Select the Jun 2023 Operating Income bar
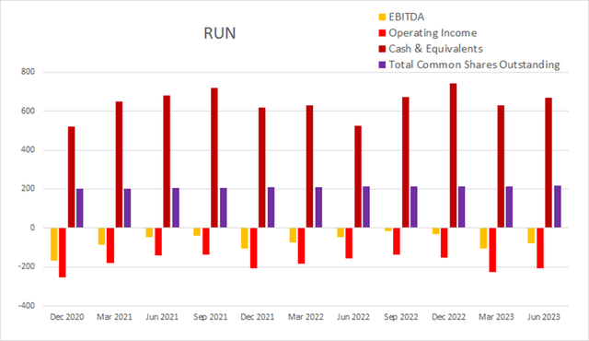The height and width of the screenshot is (341, 589). coord(540,248)
